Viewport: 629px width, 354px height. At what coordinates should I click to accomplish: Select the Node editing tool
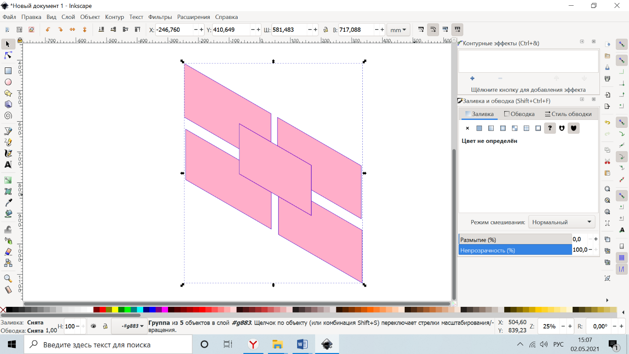[x=8, y=56]
